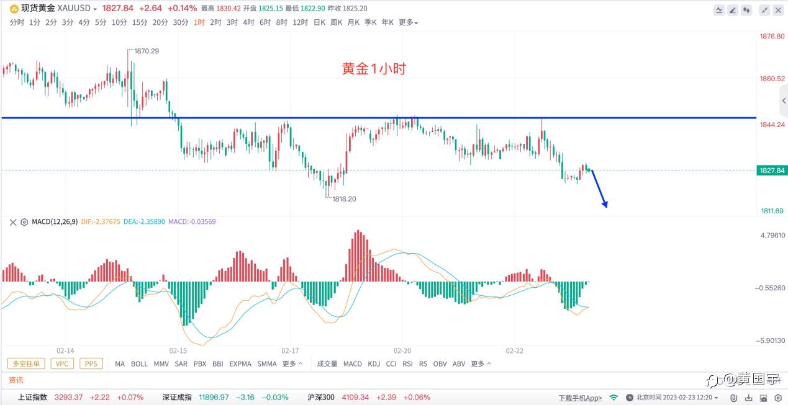Switch to 周K timeframe
Screen dimensions: 788x405
pyautogui.click(x=337, y=22)
